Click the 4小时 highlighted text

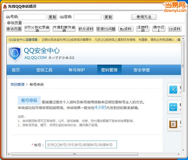tap(100, 107)
